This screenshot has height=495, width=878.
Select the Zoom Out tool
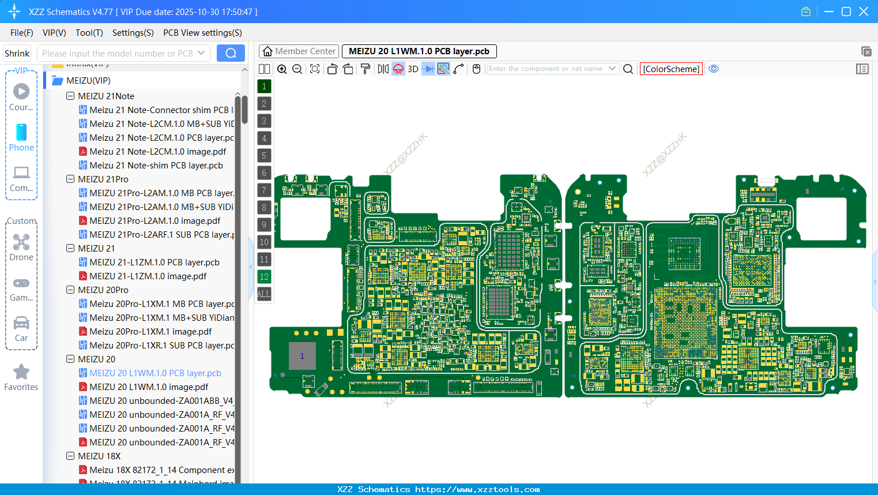click(x=297, y=69)
